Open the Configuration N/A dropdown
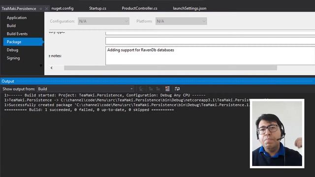 click(x=103, y=21)
